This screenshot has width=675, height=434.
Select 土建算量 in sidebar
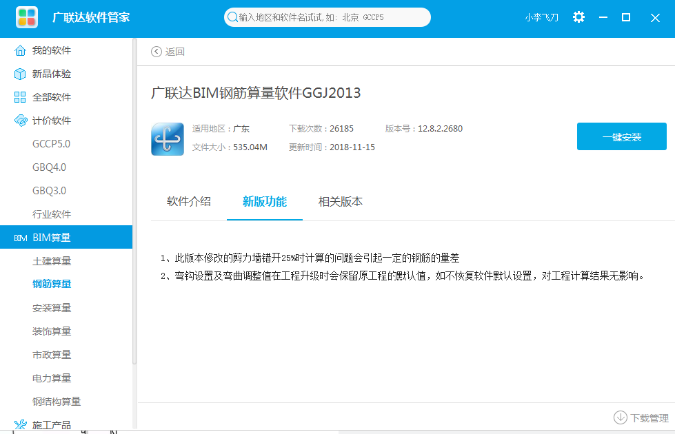[x=52, y=261]
